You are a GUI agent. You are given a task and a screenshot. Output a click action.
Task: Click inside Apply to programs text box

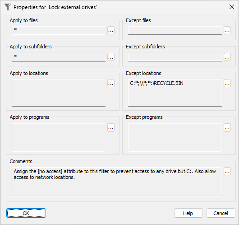tap(59, 137)
